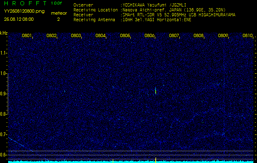Click the Receiving Location label
This screenshot has width=257, height=163.
point(96,10)
